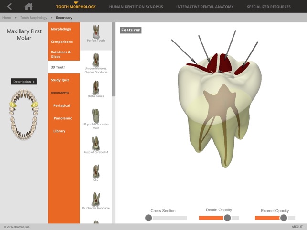Click the Cross Section slider handle
Viewport: 307px width, 230px height.
(x=148, y=218)
